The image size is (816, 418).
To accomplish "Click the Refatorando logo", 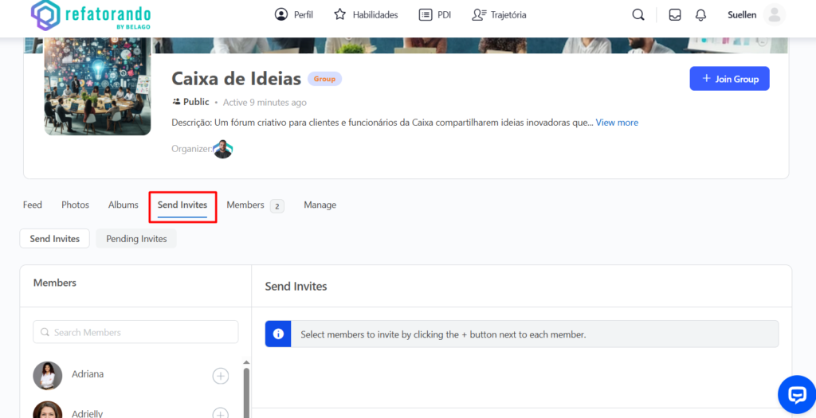I will coord(90,15).
